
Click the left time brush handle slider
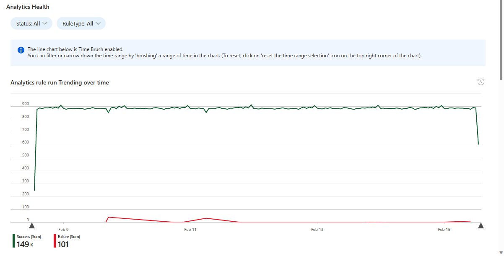(x=33, y=225)
